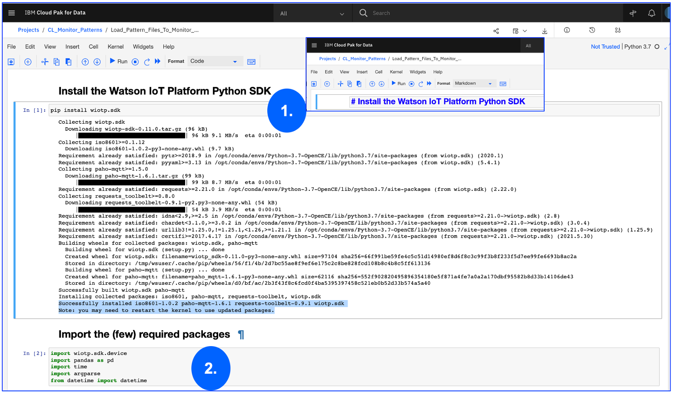Restart kernel and run all cells
This screenshot has width=675, height=394.
point(158,61)
